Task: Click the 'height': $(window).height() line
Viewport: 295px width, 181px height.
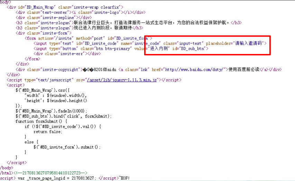Action: [56, 101]
